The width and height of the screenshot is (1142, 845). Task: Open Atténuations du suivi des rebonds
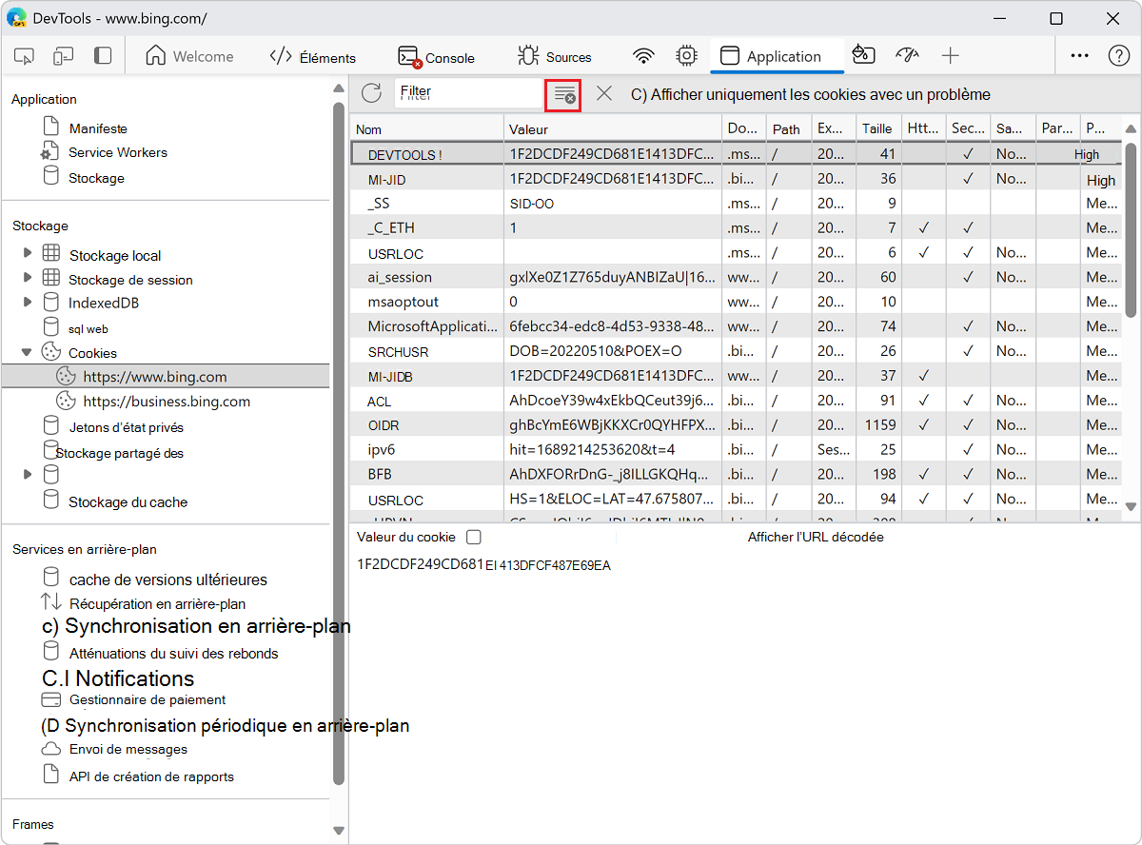pyautogui.click(x=161, y=652)
